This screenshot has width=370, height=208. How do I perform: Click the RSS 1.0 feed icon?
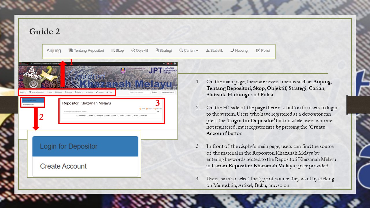coord(147,108)
